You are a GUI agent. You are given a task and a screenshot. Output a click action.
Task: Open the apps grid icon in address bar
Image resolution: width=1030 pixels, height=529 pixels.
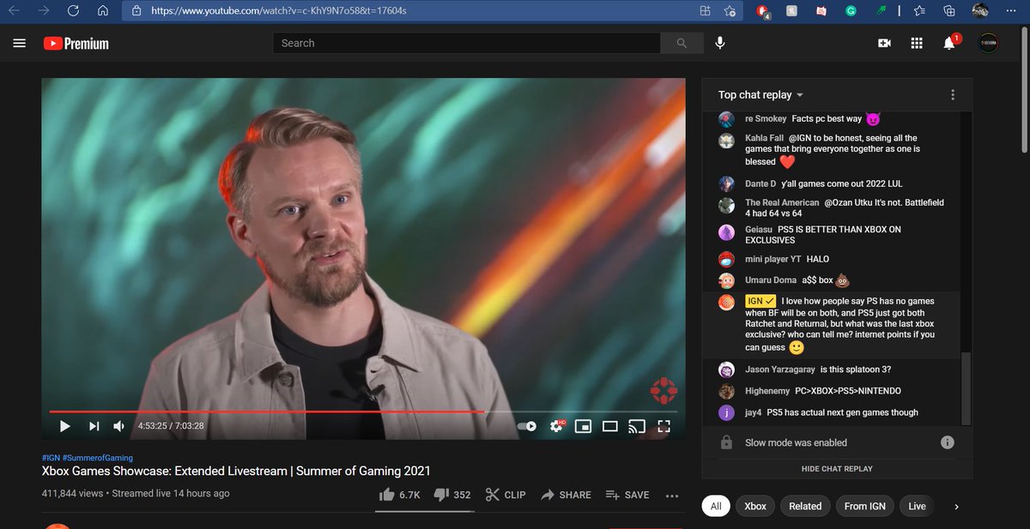coord(705,11)
